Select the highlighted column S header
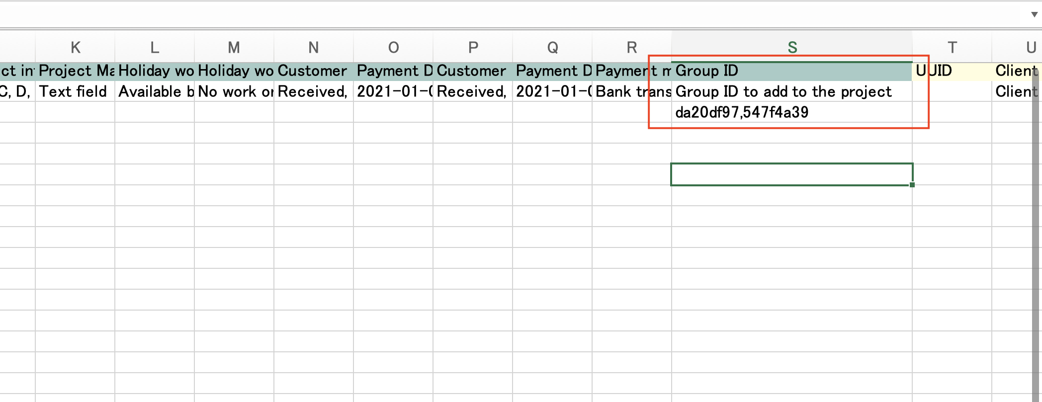 [792, 47]
